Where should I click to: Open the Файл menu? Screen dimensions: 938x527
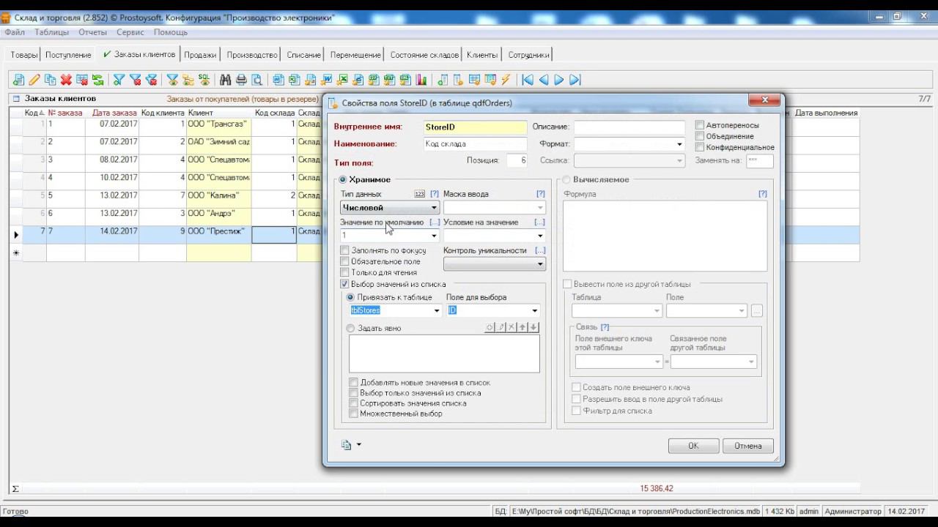coord(15,32)
